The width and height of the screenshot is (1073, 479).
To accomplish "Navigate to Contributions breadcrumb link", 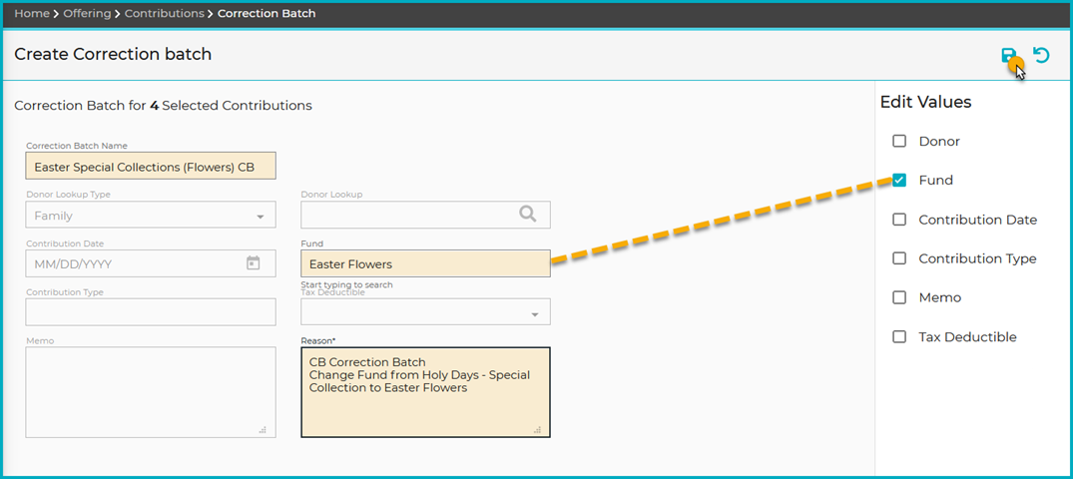I will click(164, 14).
